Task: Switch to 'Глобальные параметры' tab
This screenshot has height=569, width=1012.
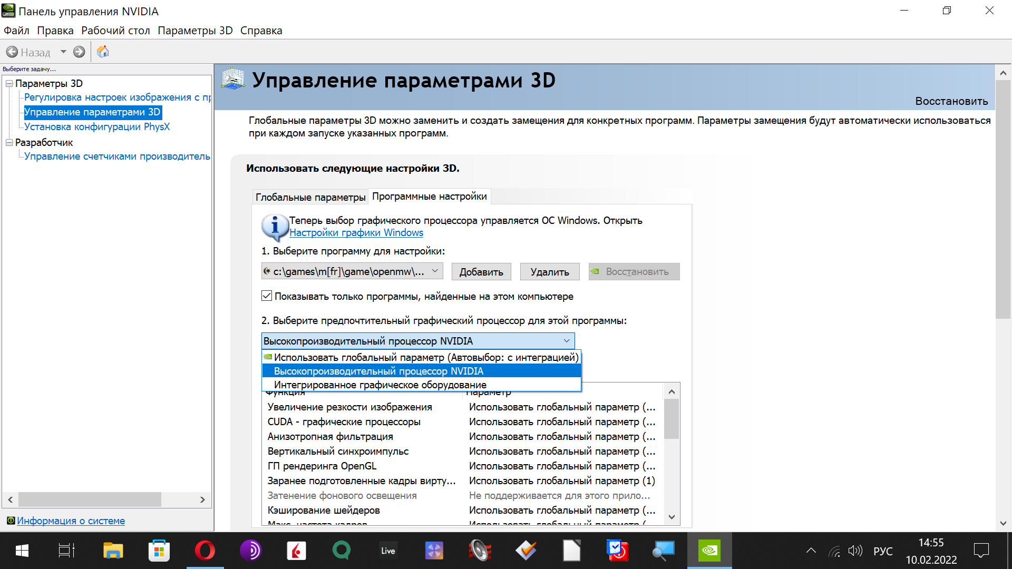Action: pos(310,197)
